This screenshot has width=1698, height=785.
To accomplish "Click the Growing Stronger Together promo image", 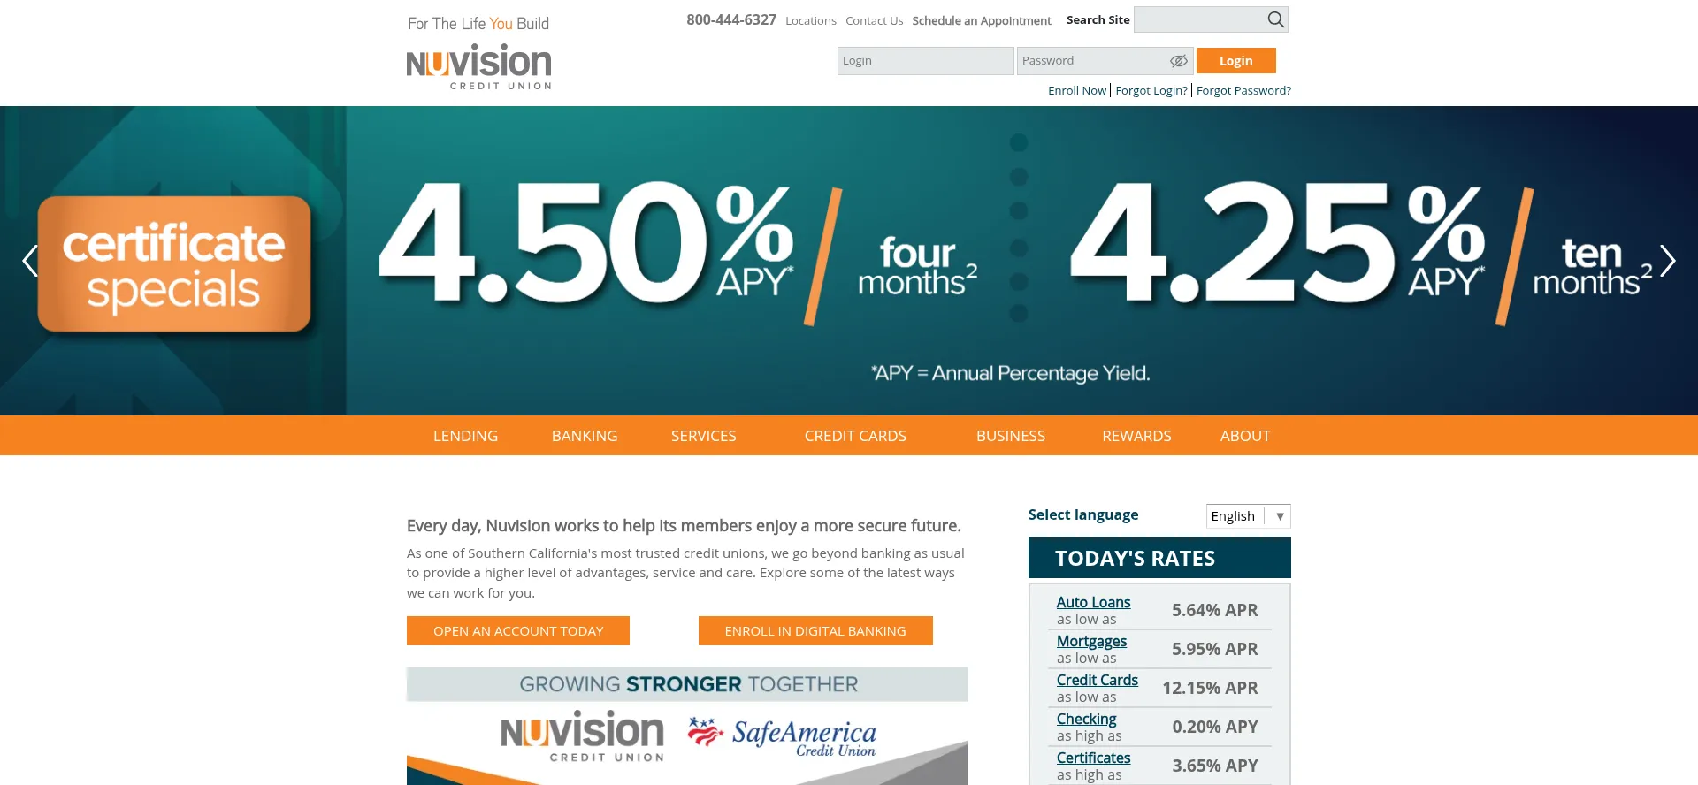I will (x=687, y=726).
